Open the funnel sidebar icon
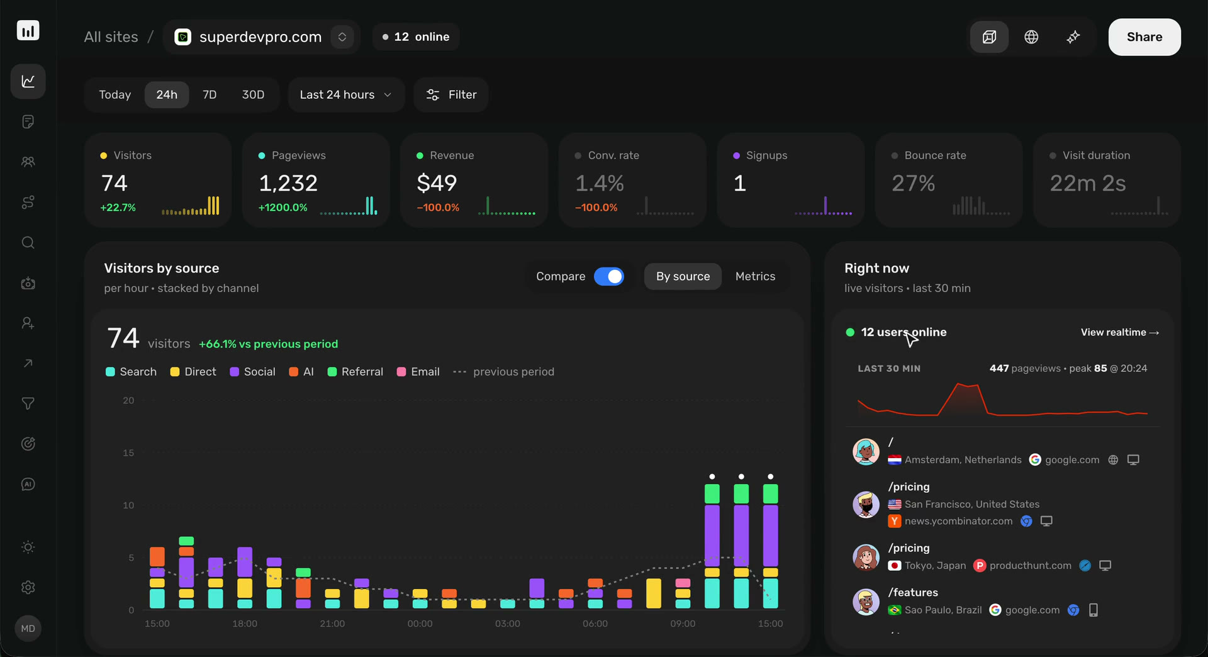The width and height of the screenshot is (1208, 657). pos(28,403)
